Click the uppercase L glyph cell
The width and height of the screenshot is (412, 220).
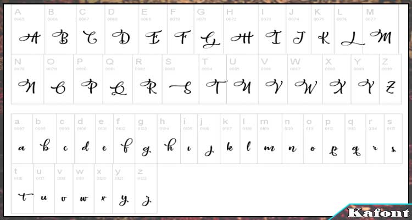(349, 29)
